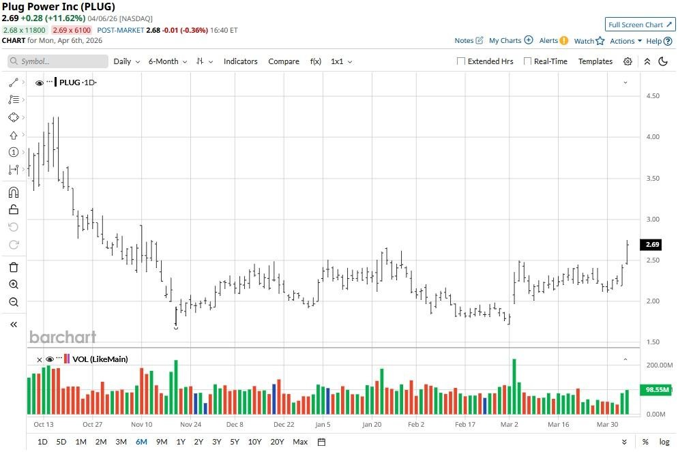The image size is (678, 452).
Task: Toggle log scale
Action: (664, 442)
